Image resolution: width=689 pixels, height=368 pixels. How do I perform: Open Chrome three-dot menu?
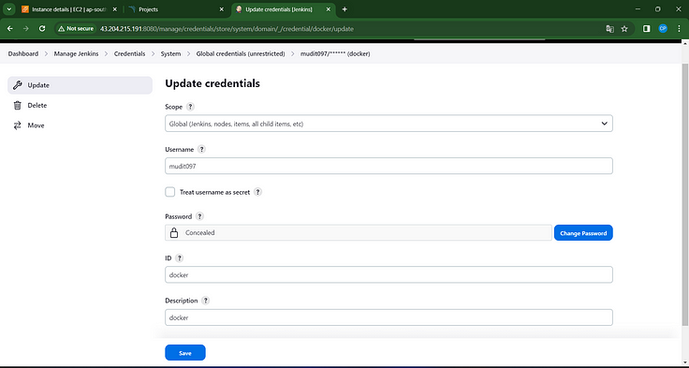tap(679, 29)
